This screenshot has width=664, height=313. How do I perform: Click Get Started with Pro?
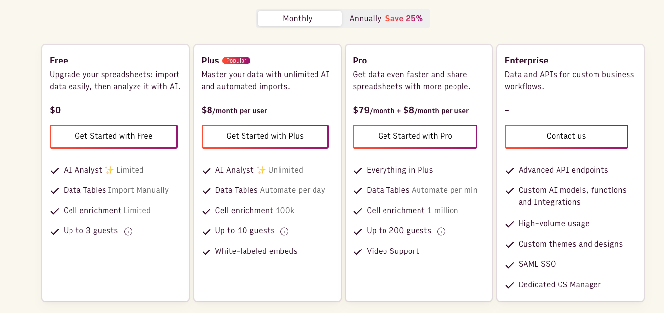click(415, 136)
